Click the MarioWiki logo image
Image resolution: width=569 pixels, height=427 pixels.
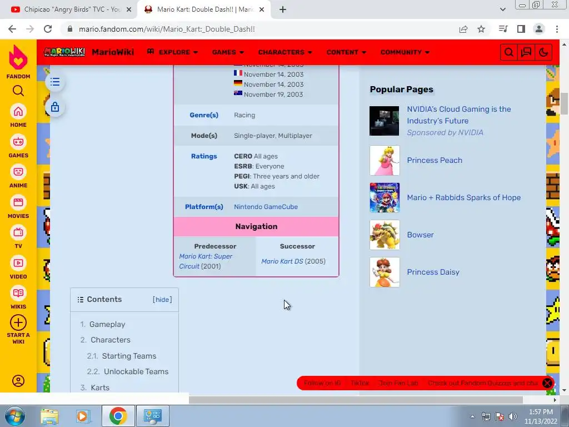(x=64, y=52)
